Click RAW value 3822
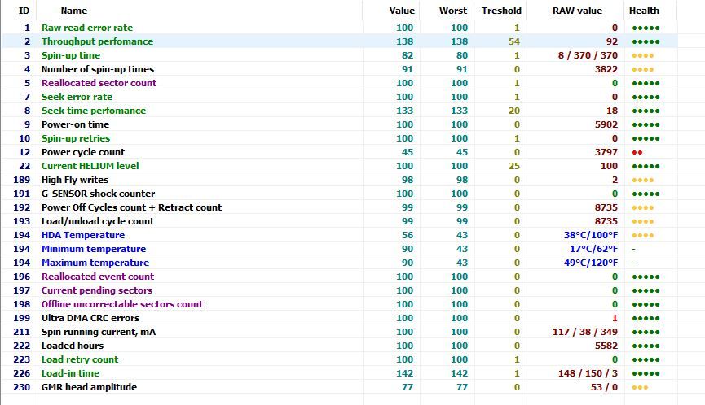Image resolution: width=705 pixels, height=405 pixels. click(606, 69)
